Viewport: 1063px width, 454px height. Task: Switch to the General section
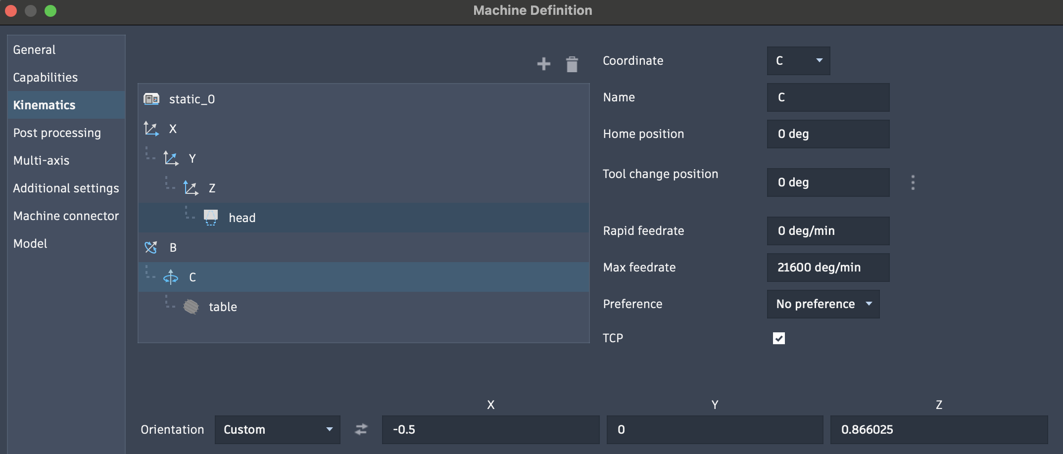tap(66, 49)
